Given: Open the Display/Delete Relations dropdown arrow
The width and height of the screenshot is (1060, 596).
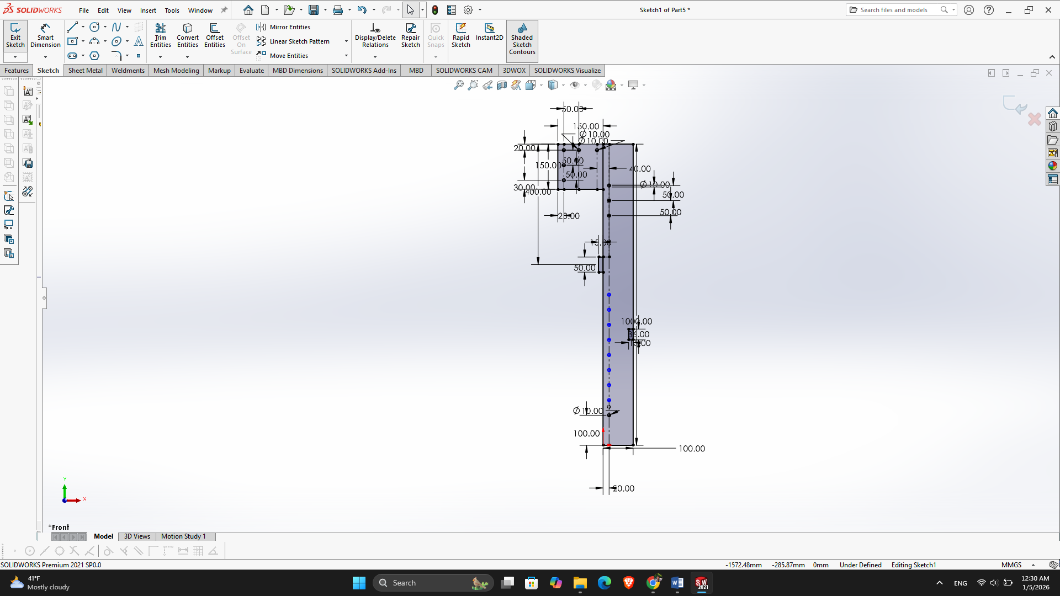Looking at the screenshot, I should pos(375,57).
